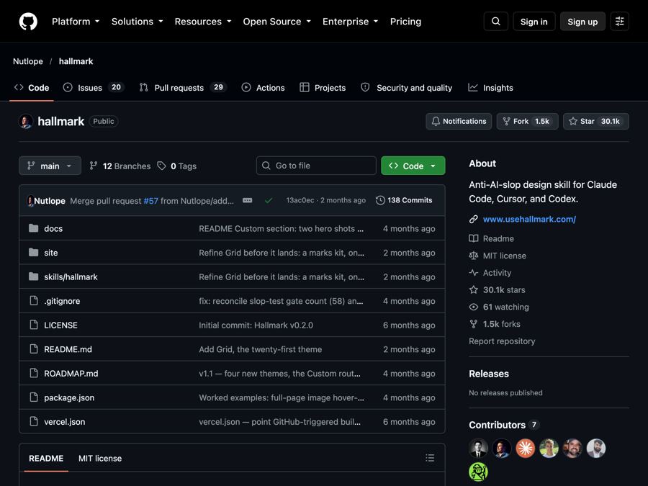This screenshot has width=648, height=486.
Task: Open the Insights tab
Action: [x=490, y=88]
